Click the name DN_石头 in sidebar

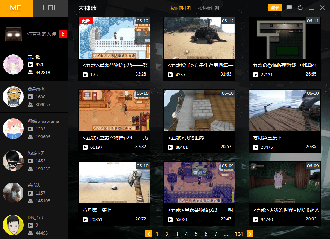click(36, 217)
